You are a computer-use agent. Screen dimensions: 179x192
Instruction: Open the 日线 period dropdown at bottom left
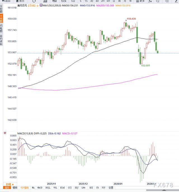pos(9,184)
